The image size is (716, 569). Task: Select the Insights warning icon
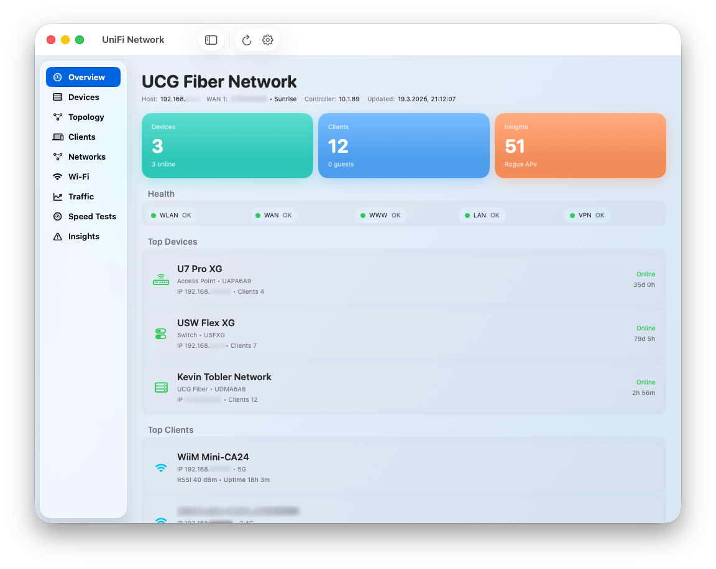pos(57,236)
